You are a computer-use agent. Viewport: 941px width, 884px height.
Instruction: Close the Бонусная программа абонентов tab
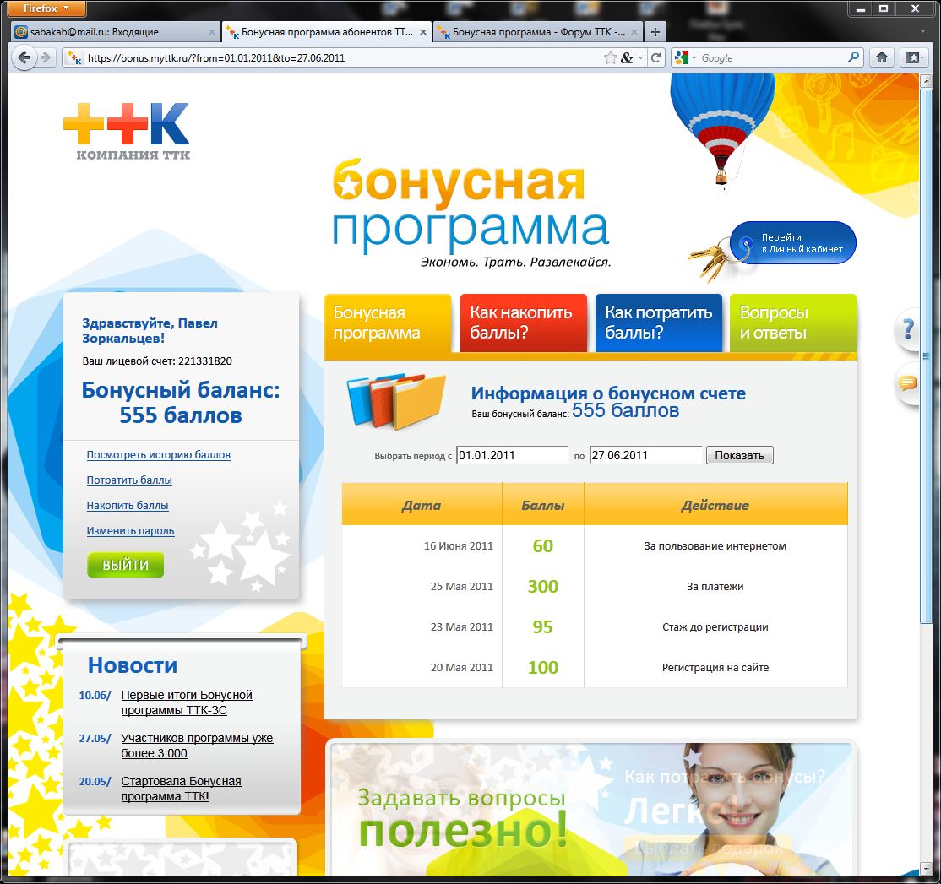coord(423,32)
